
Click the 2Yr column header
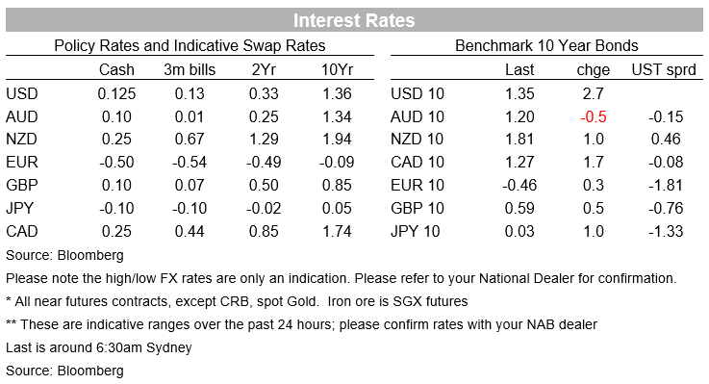click(264, 69)
